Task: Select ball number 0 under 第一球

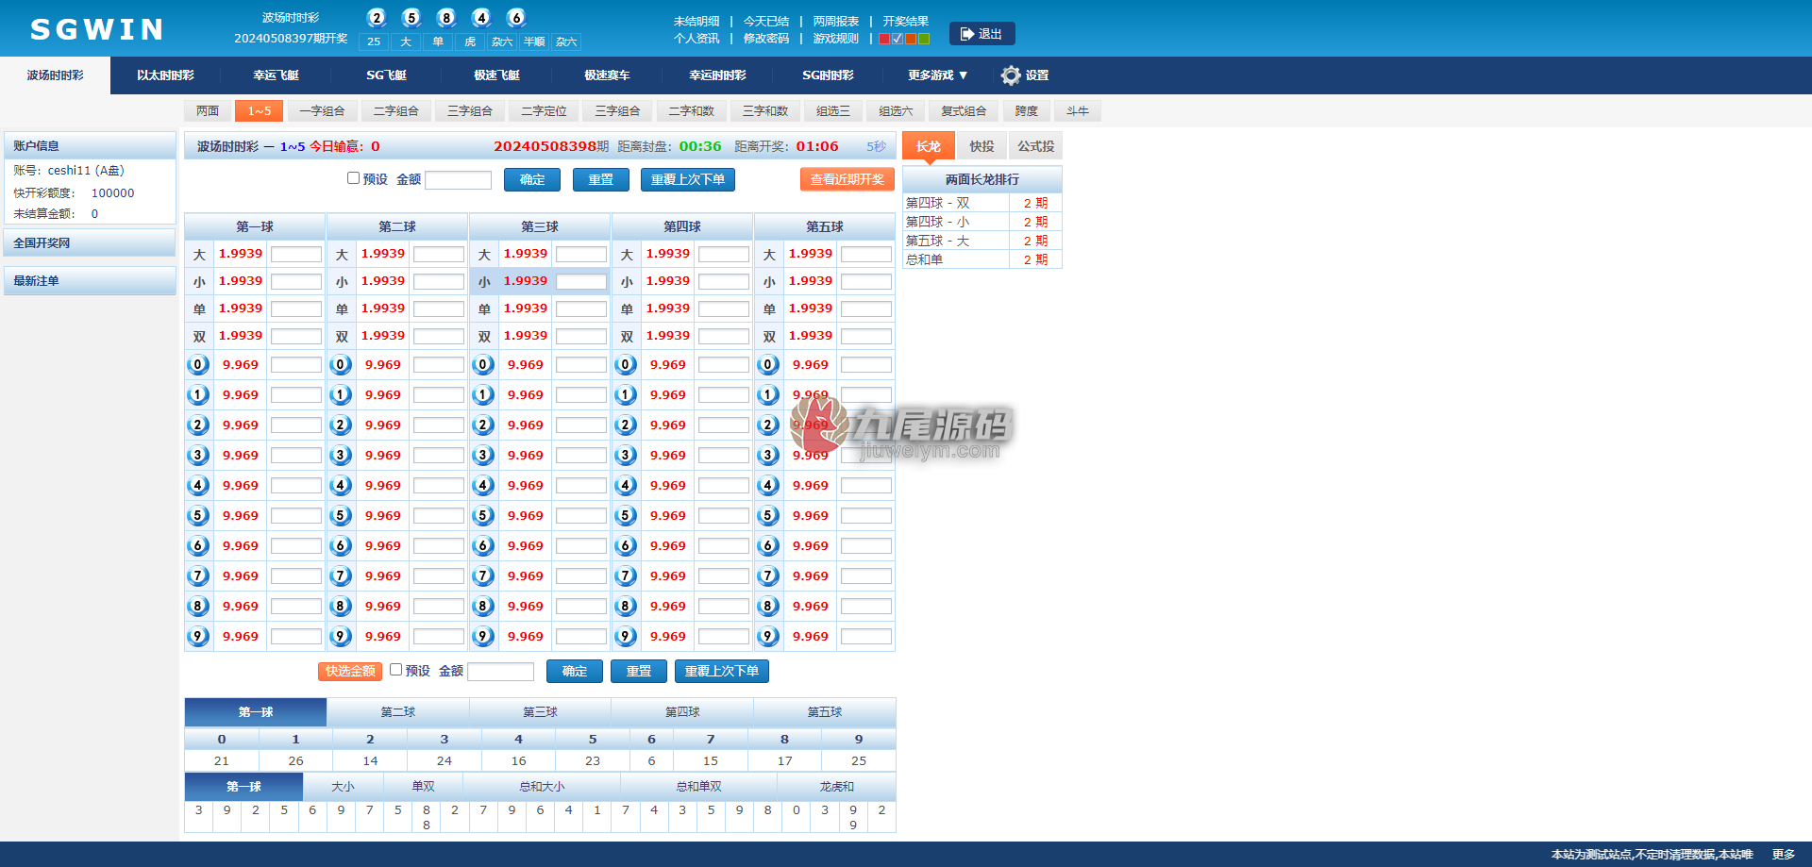Action: (198, 365)
